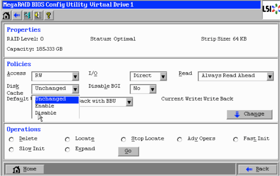Click the LSI logo in the corner

271,9
